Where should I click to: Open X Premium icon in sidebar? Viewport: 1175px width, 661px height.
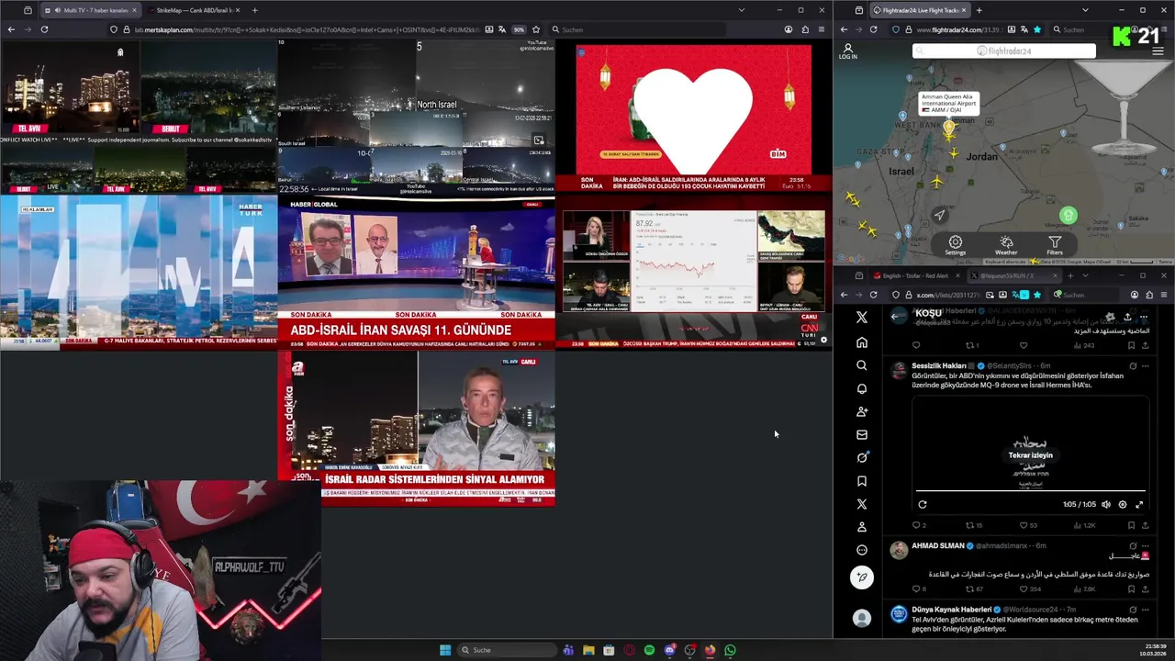pyautogui.click(x=861, y=504)
